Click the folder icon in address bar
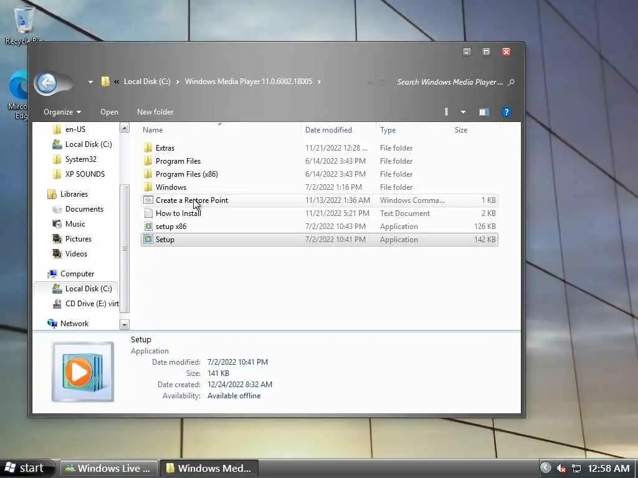The image size is (638, 478). click(105, 82)
